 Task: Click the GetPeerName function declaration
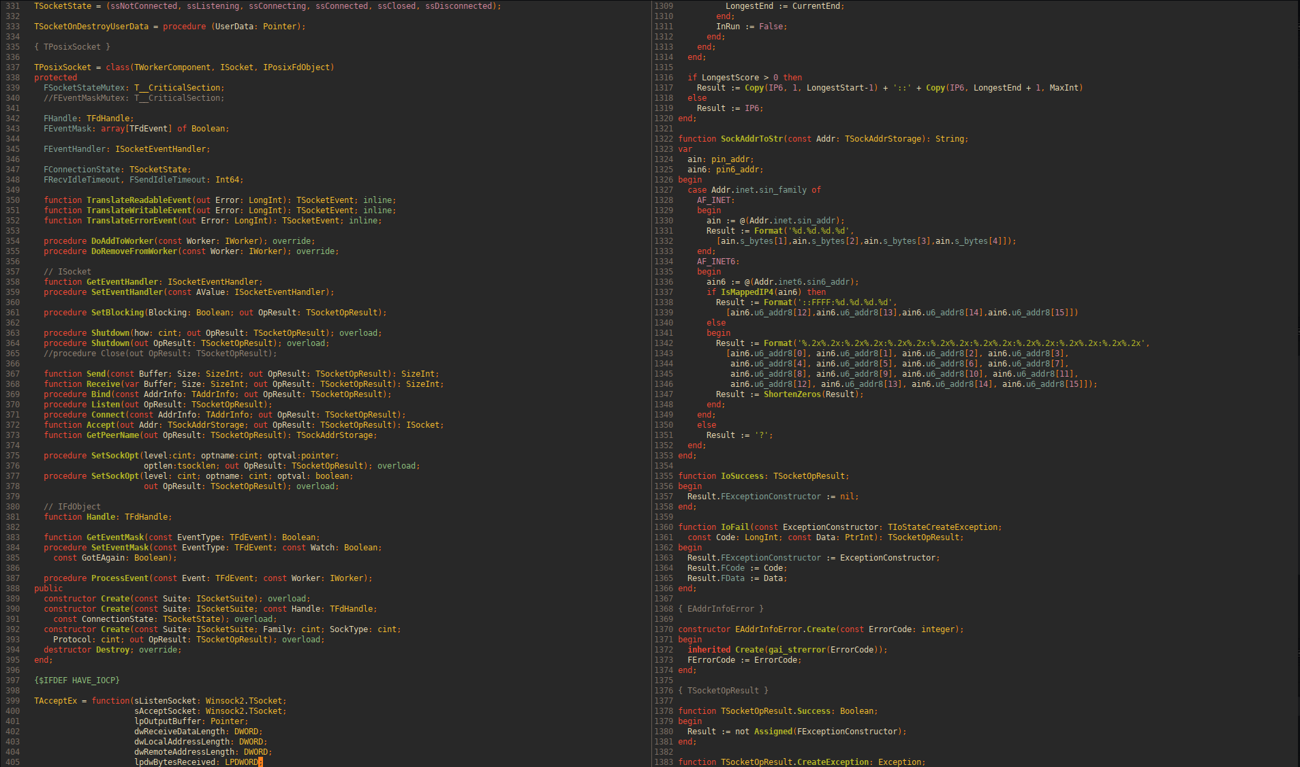click(x=112, y=435)
